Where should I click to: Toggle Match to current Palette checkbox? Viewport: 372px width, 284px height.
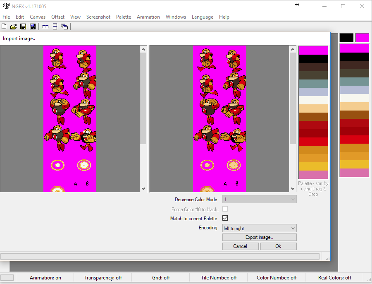point(225,218)
